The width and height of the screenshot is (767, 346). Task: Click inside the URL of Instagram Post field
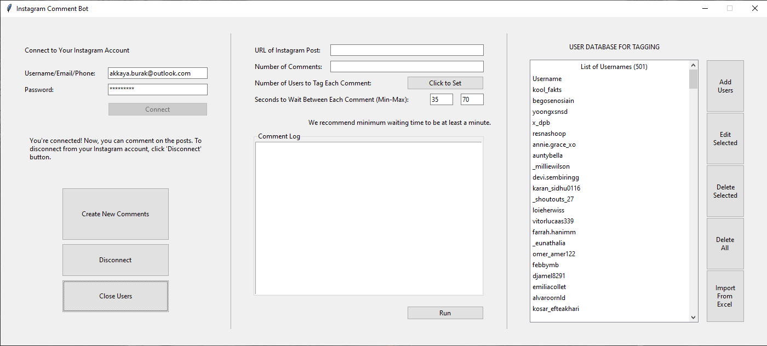click(407, 50)
